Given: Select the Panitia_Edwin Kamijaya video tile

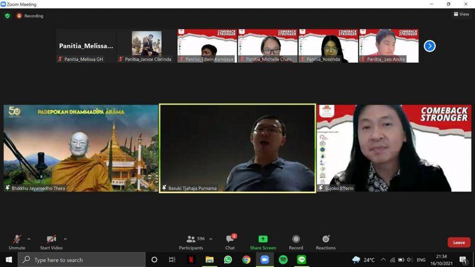Looking at the screenshot, I should point(207,46).
